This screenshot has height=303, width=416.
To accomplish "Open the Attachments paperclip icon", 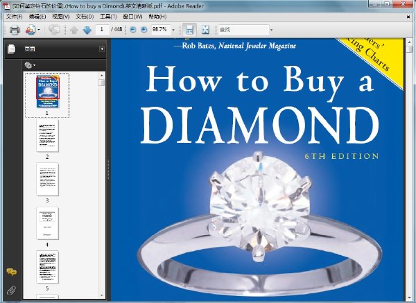I will (x=11, y=291).
